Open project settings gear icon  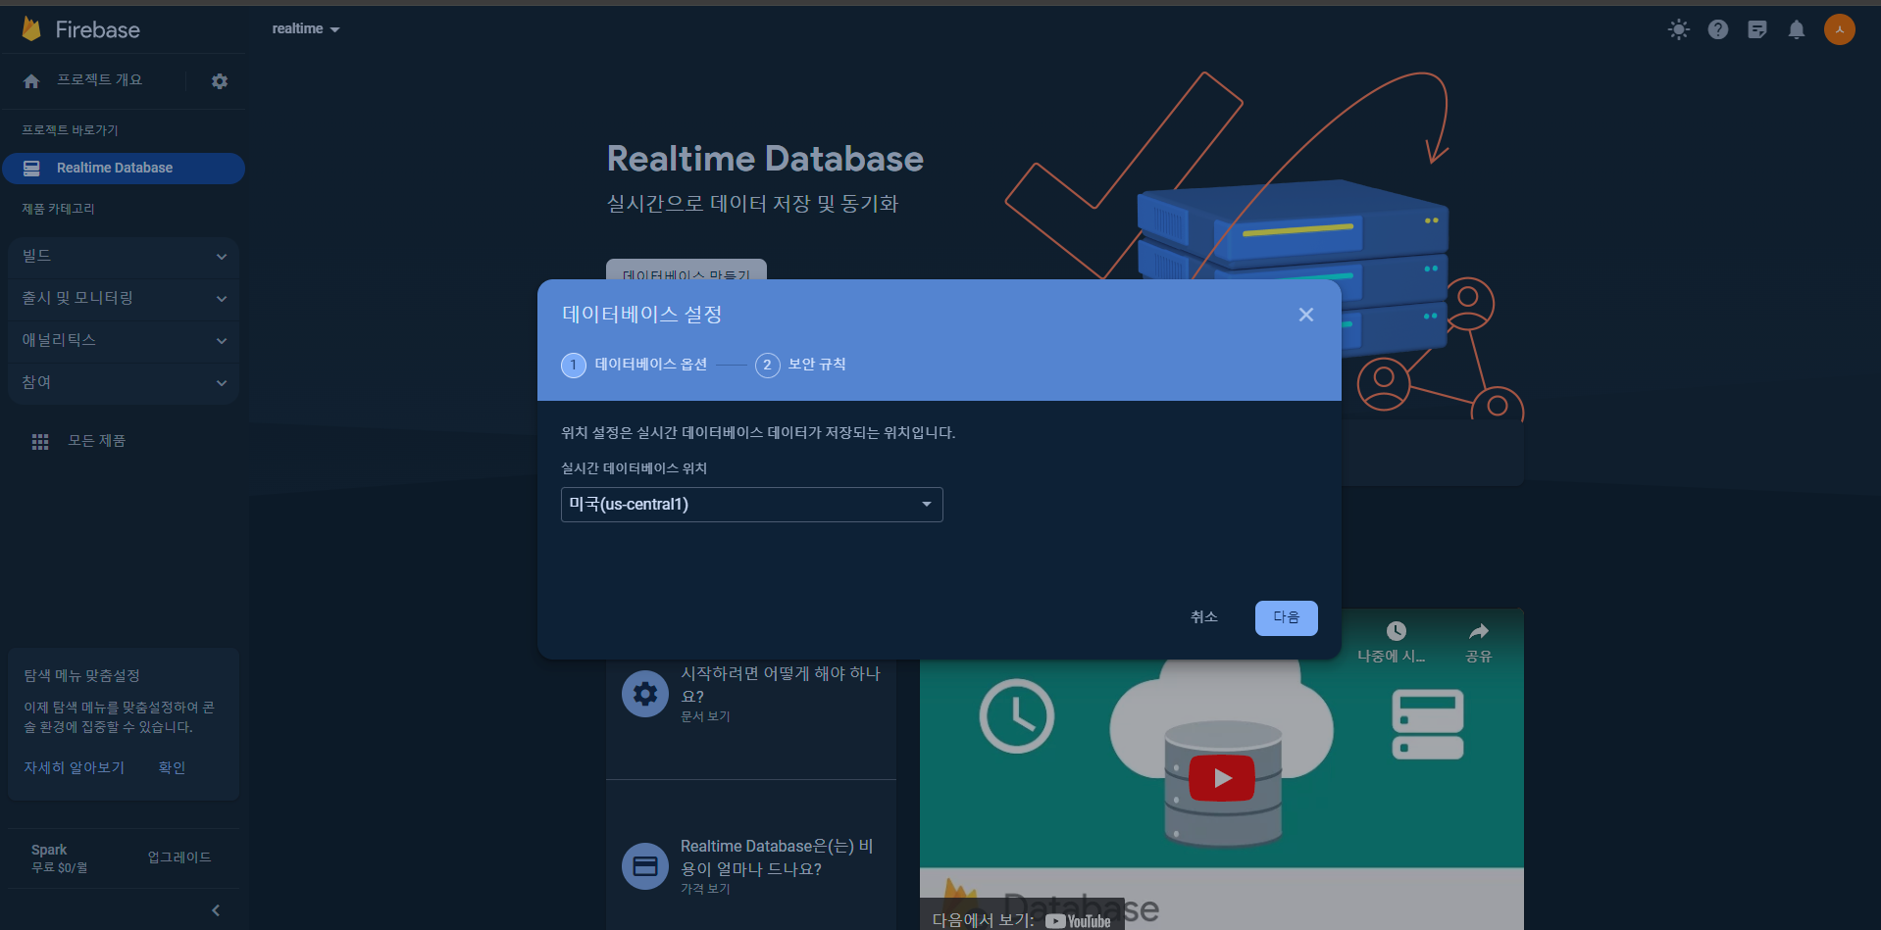pyautogui.click(x=220, y=81)
